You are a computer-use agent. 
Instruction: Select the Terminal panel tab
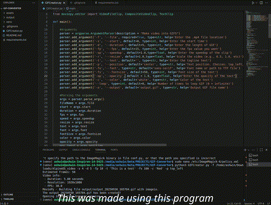[x=100, y=150]
